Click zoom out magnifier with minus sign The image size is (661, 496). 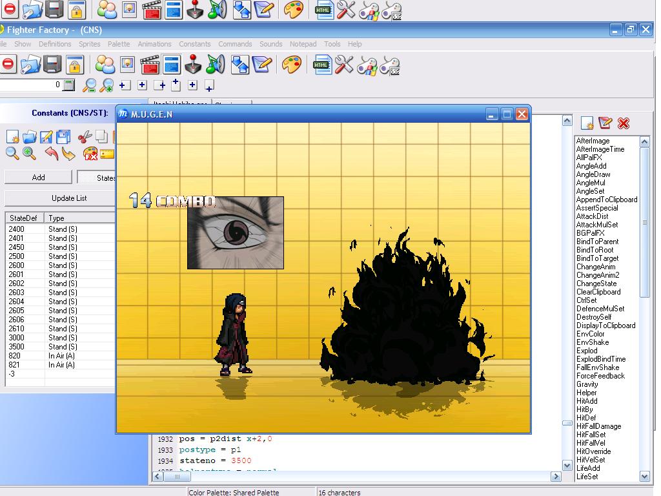[89, 85]
